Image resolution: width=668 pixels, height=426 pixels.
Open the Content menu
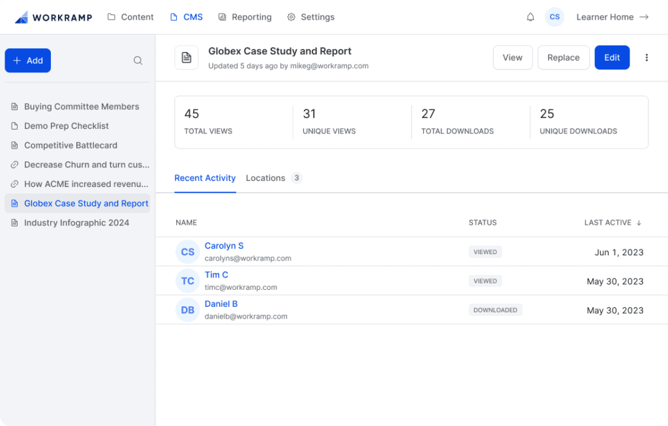coord(130,17)
